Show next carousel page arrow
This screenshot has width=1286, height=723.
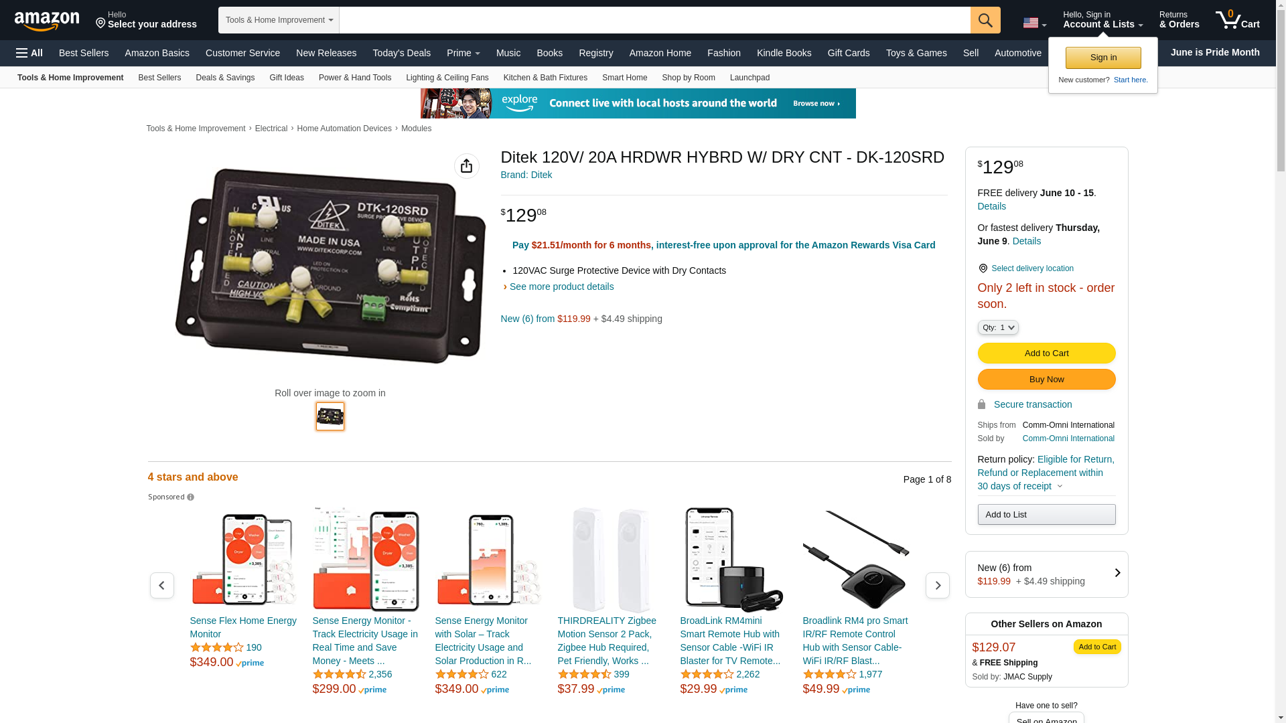(937, 586)
